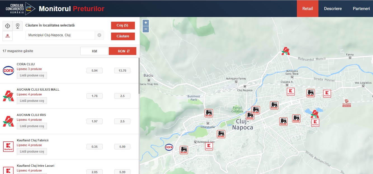Click the Baciu label on the map

(148, 75)
